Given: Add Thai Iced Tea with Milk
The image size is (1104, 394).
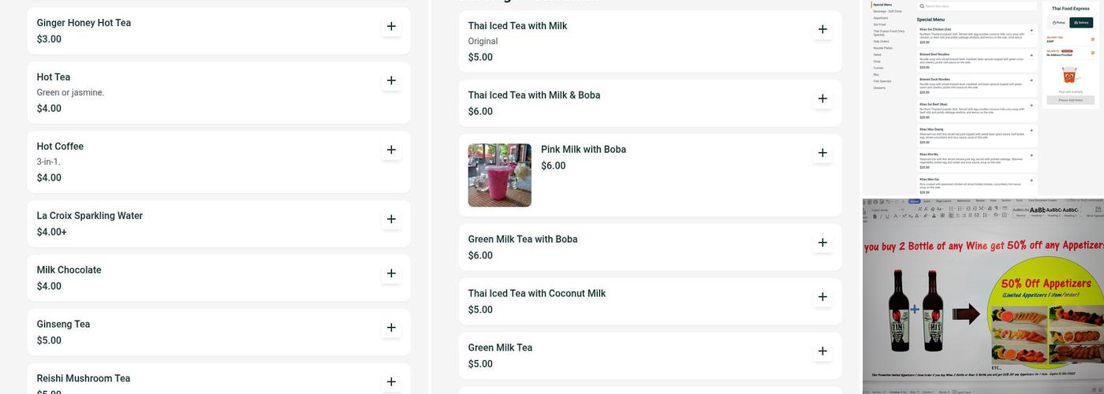Looking at the screenshot, I should point(822,30).
